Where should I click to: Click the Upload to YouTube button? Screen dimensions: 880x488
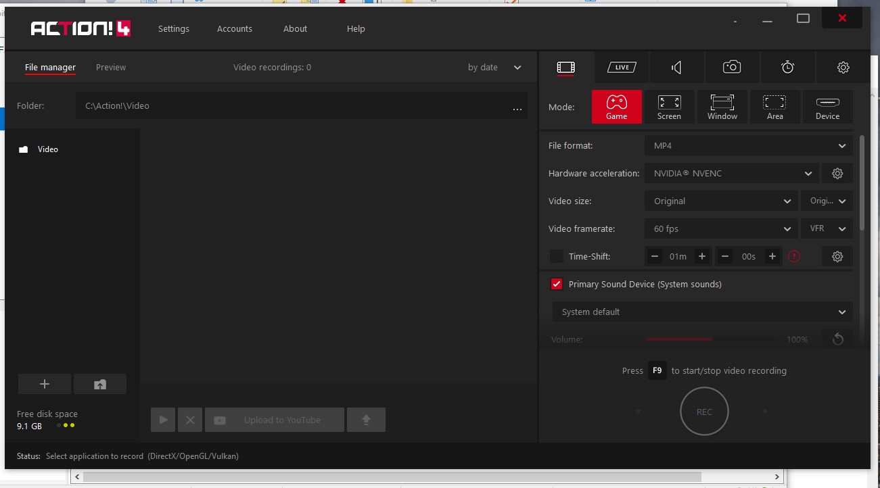(x=275, y=420)
